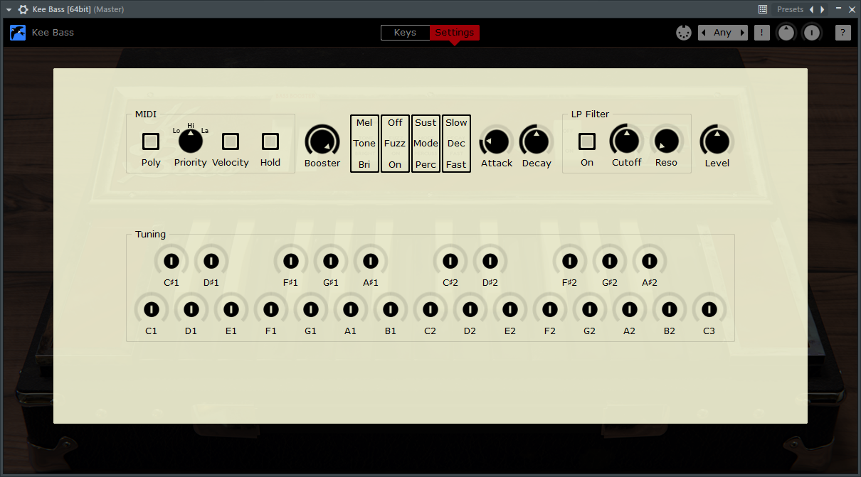861x477 pixels.
Task: Click the F2 tuning knob
Action: pyautogui.click(x=549, y=309)
